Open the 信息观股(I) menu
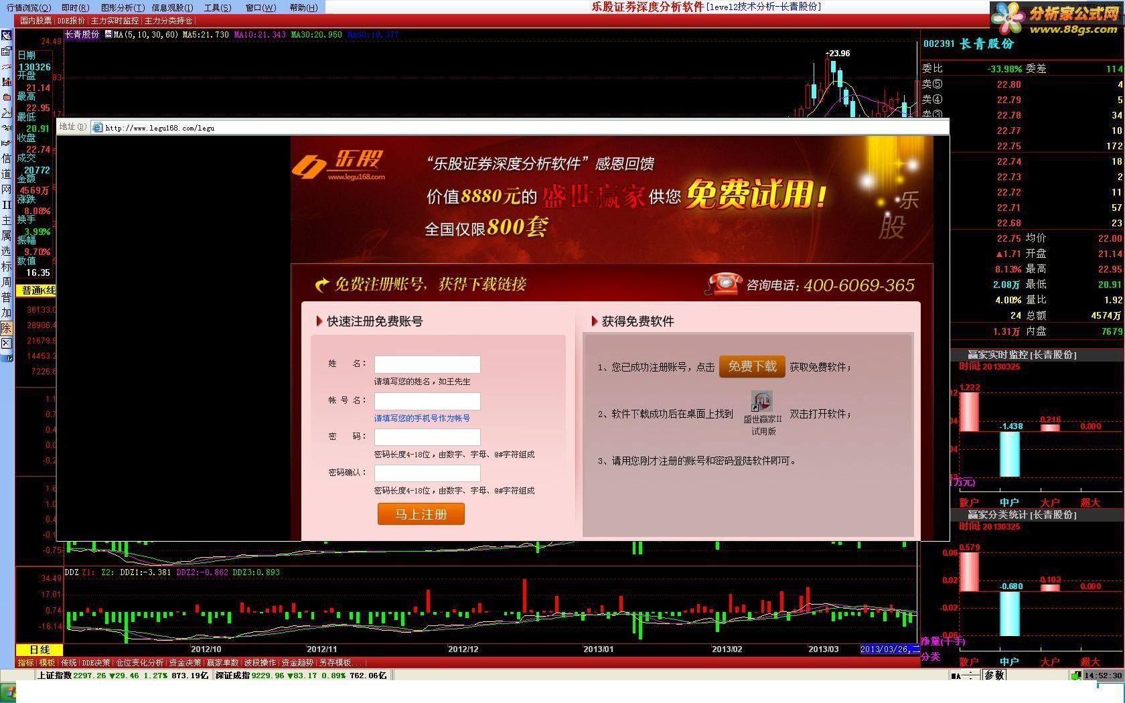The height and width of the screenshot is (703, 1125). click(172, 7)
